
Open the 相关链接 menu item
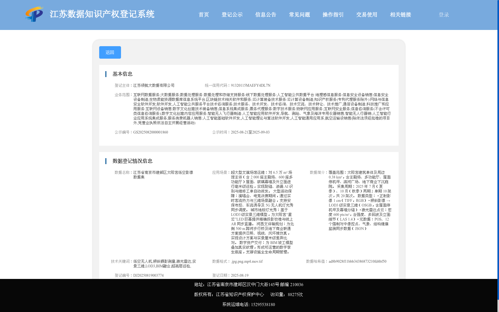pyautogui.click(x=400, y=15)
